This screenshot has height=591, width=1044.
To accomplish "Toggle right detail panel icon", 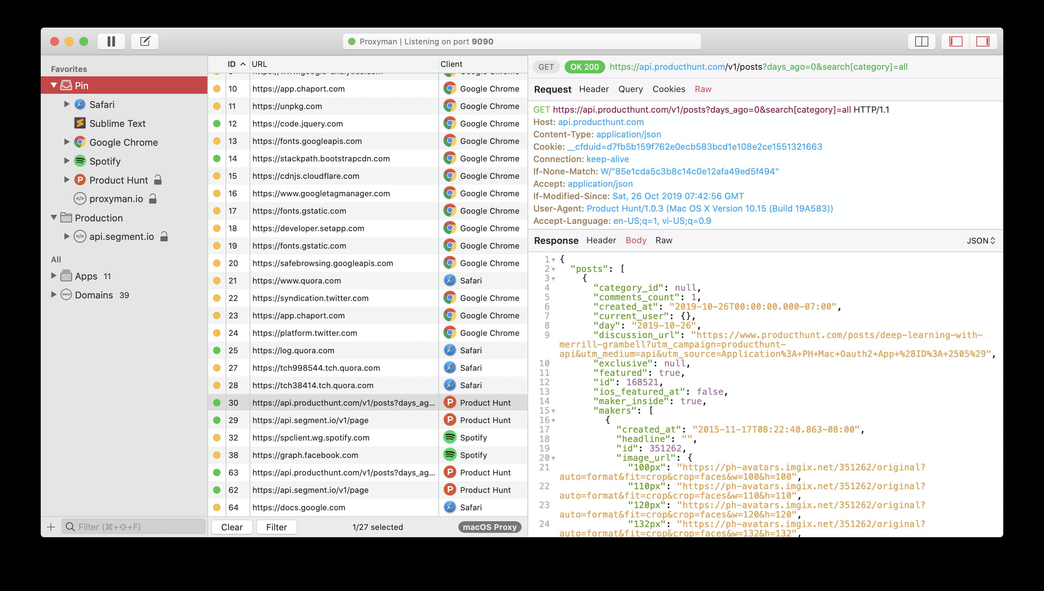I will click(983, 41).
